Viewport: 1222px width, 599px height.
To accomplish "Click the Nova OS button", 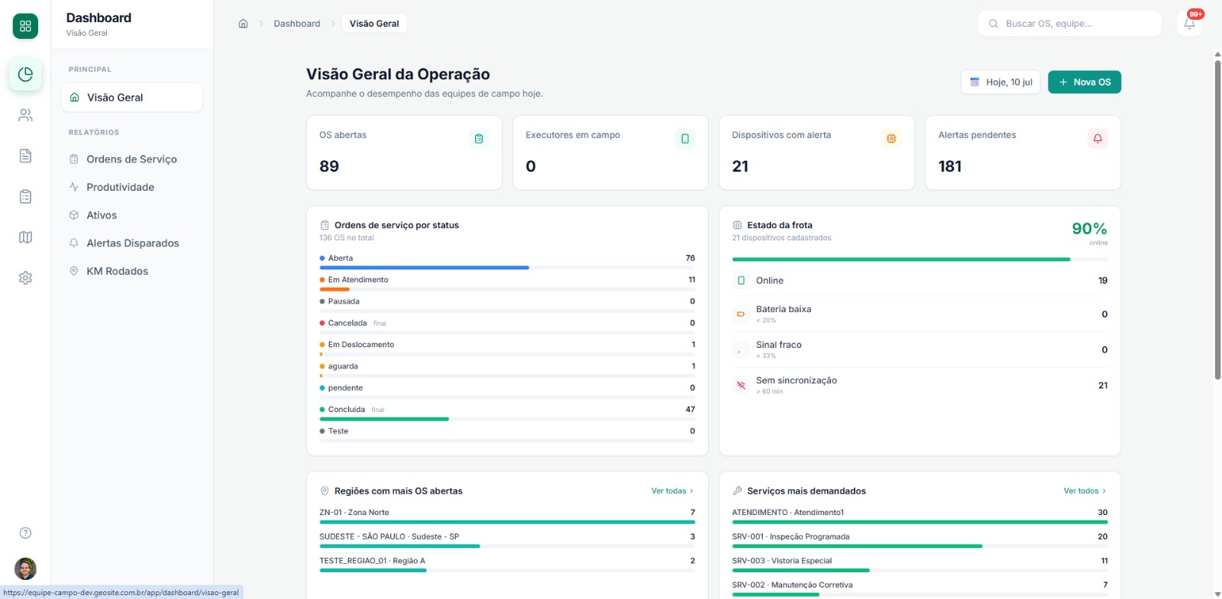I will tap(1085, 82).
